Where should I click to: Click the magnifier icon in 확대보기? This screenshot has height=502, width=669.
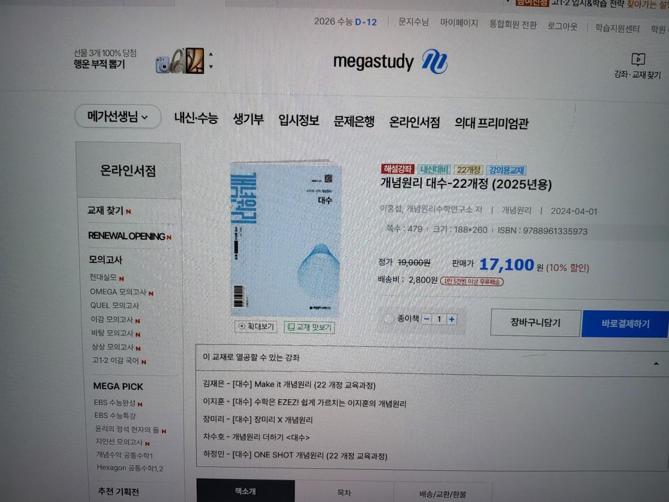tap(242, 326)
